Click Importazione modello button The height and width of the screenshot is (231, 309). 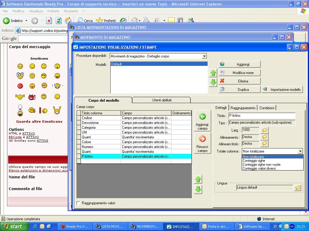point(282,90)
